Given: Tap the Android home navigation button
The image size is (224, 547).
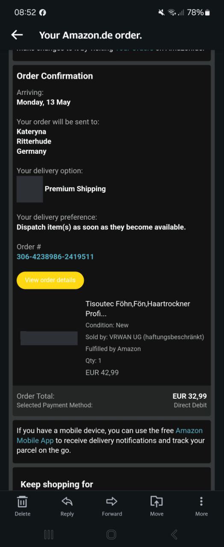Looking at the screenshot, I should tap(111, 534).
